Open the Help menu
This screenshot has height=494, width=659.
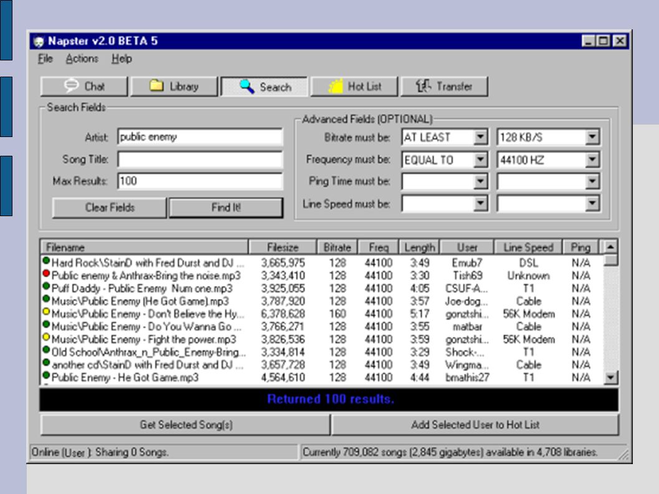121,59
